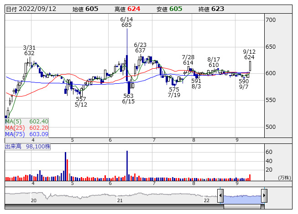
Task: Click the date 2022/09/12 in header
Action: (x=37, y=9)
